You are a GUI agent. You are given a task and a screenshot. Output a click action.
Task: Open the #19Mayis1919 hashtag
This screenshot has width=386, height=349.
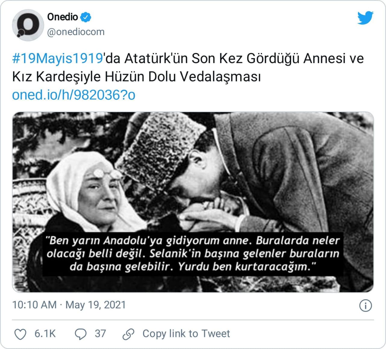click(58, 58)
